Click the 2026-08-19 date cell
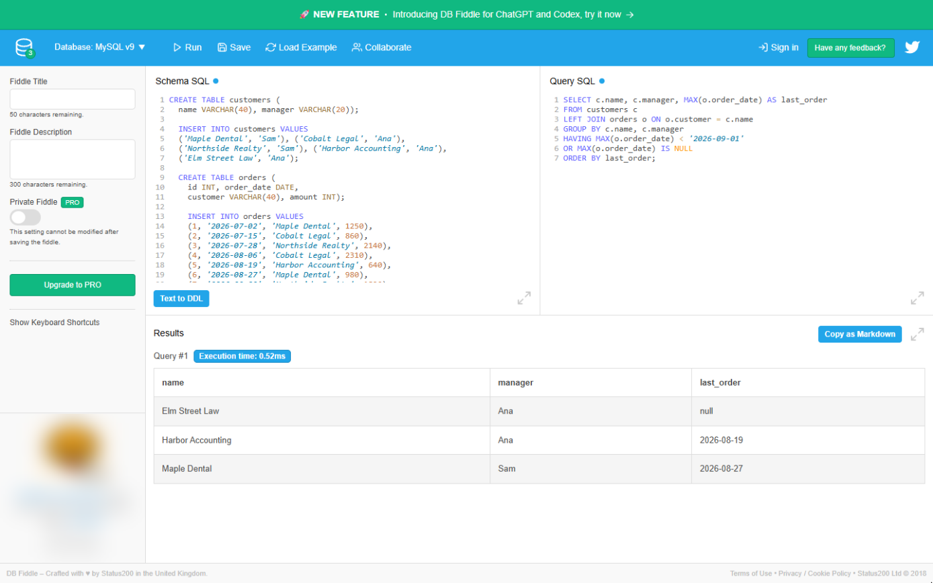The height and width of the screenshot is (583, 933). point(808,440)
